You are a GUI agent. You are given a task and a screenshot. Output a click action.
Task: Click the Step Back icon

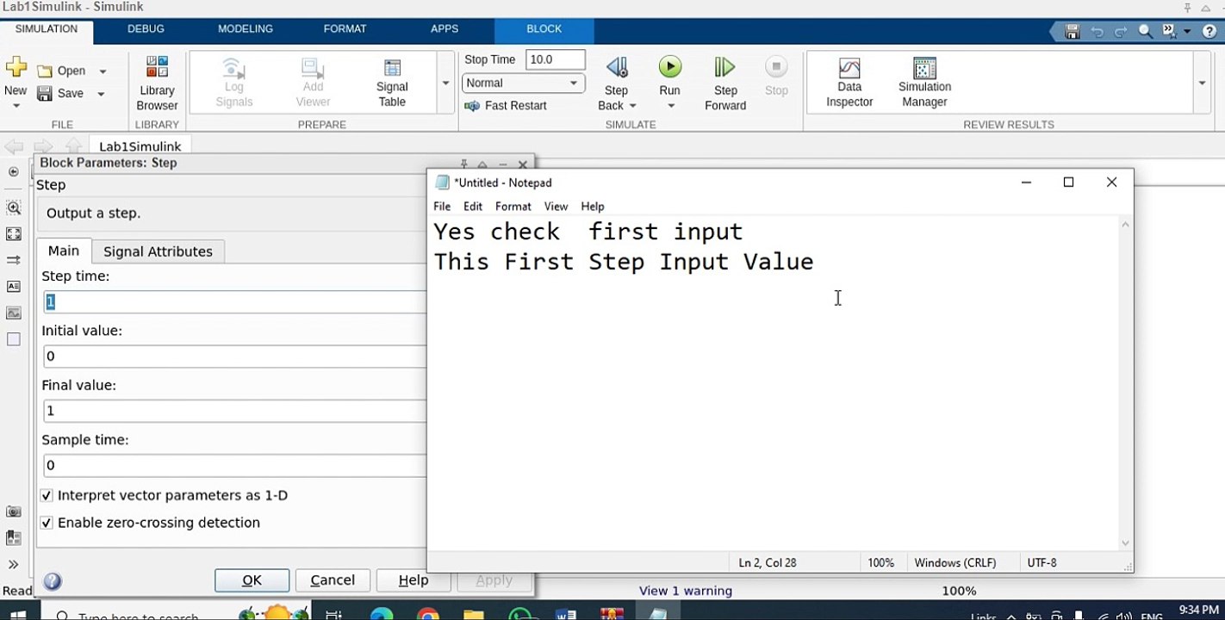[x=617, y=67]
